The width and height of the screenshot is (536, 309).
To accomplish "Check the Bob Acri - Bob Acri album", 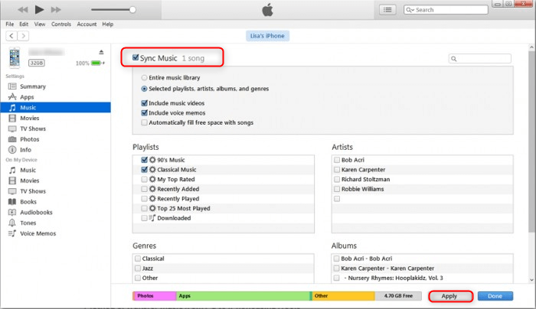I will (337, 259).
